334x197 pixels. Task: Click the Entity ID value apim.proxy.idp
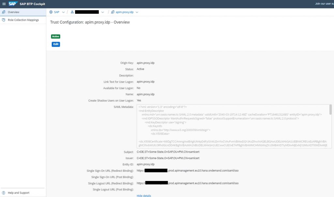click(145, 164)
